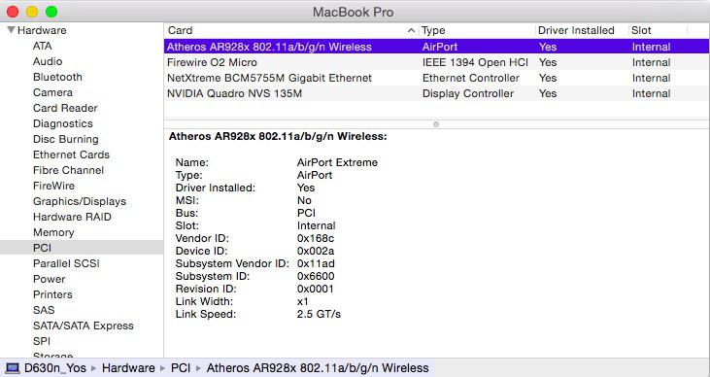Screen dimensions: 710x377
Task: Sort by the Slot column header
Action: pyautogui.click(x=641, y=30)
